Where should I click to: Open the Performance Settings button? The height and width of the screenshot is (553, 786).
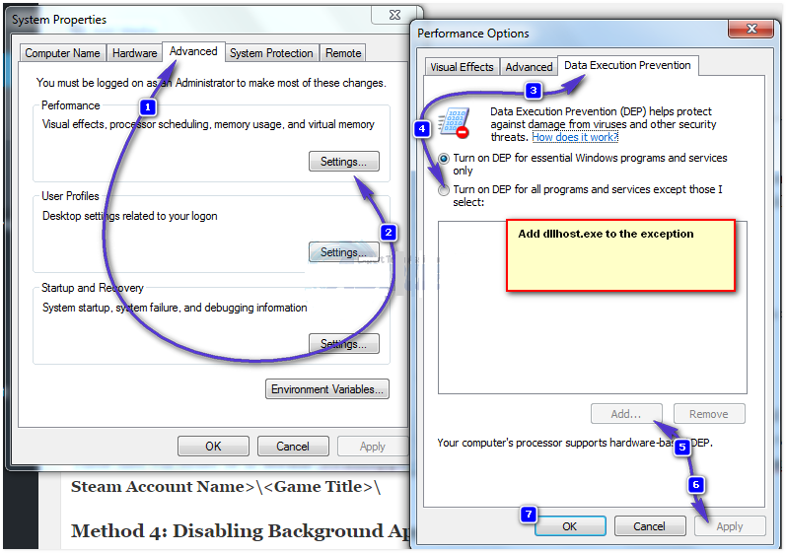click(x=343, y=162)
